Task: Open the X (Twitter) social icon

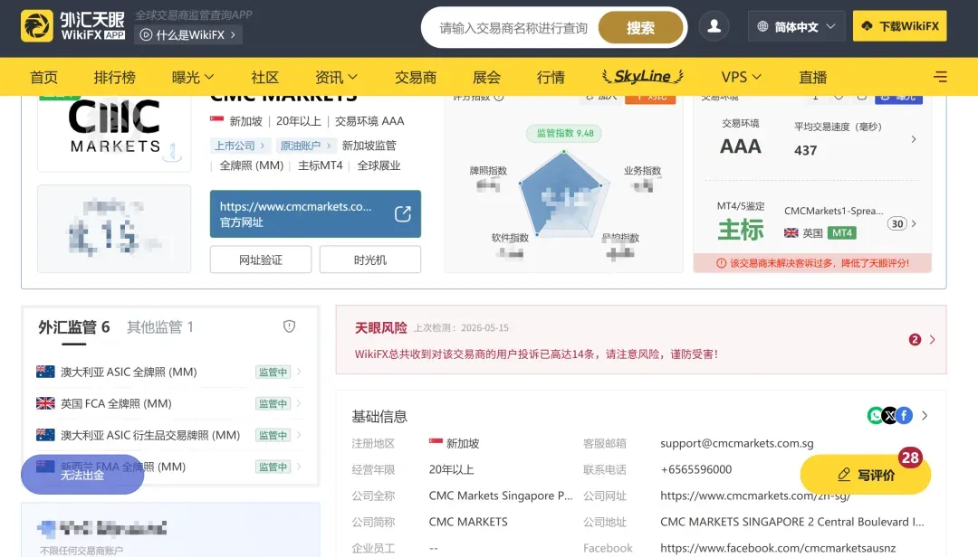Action: (x=890, y=415)
